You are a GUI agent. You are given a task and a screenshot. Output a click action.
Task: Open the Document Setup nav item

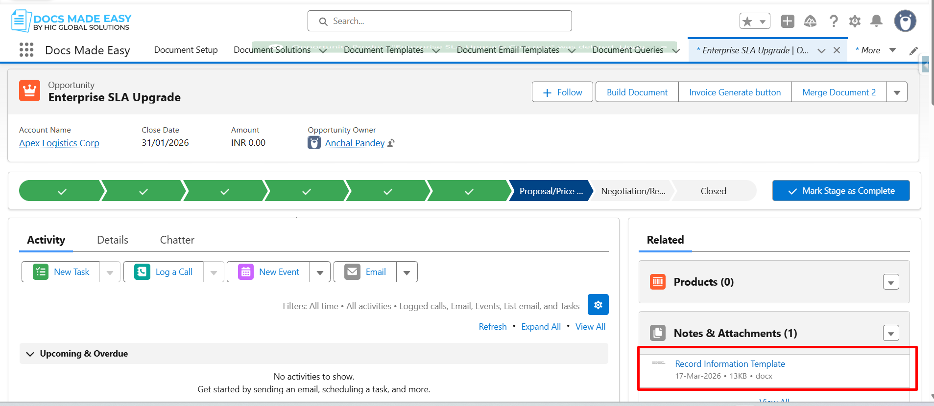click(x=186, y=50)
